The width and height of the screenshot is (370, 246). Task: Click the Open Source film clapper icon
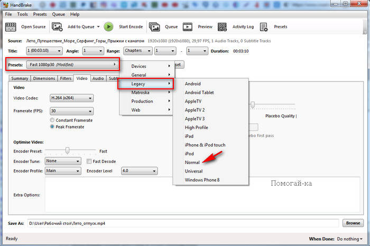pyautogui.click(x=11, y=27)
